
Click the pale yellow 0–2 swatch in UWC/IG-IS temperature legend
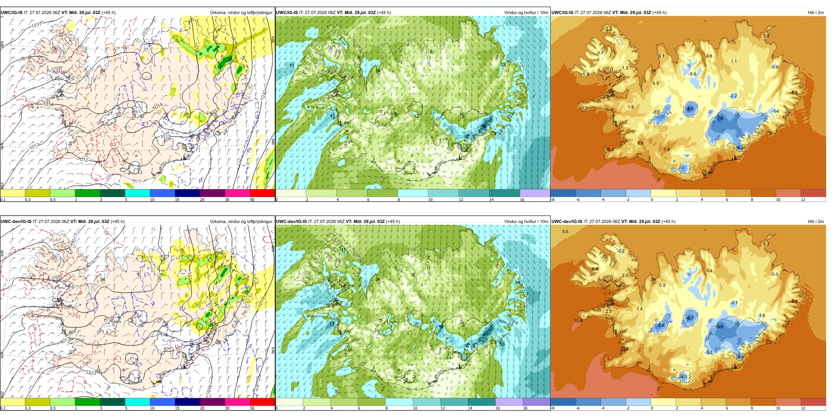point(663,193)
